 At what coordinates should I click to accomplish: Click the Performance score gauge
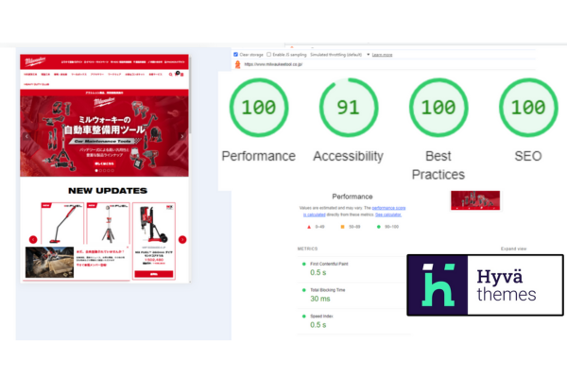[258, 111]
